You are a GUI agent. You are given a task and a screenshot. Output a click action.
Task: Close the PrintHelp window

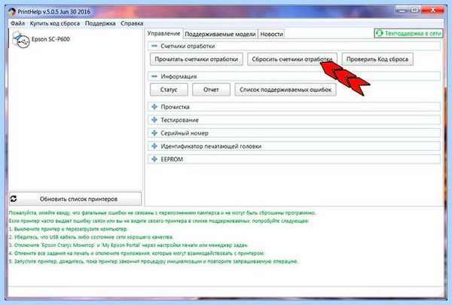tap(433, 10)
